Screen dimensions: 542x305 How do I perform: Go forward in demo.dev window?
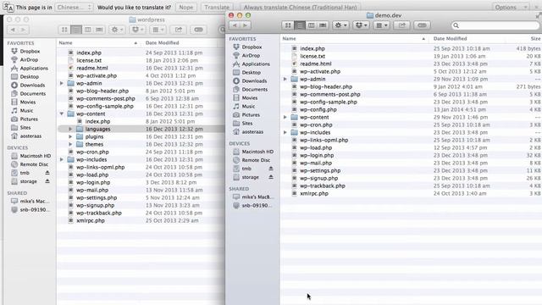(246, 25)
